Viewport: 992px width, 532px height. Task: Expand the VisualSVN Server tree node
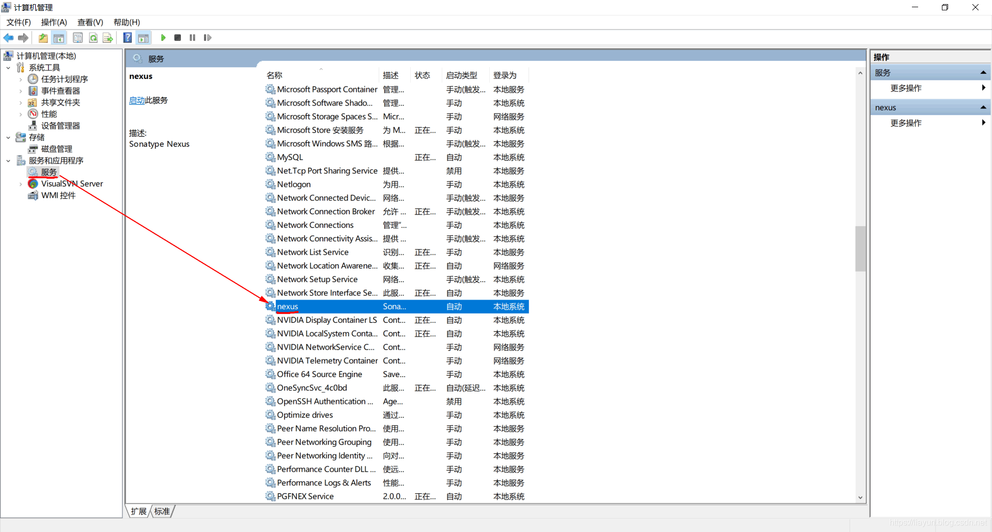[21, 184]
